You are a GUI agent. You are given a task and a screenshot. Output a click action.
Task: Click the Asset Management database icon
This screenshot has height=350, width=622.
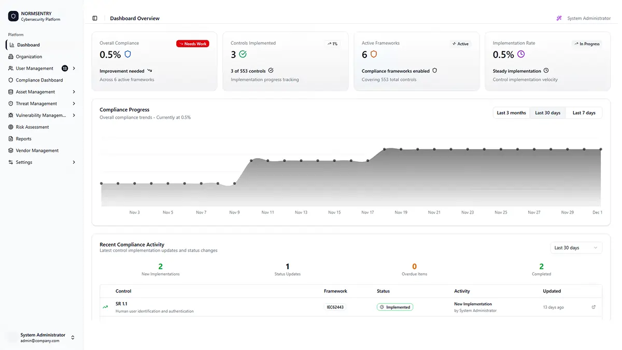point(11,92)
